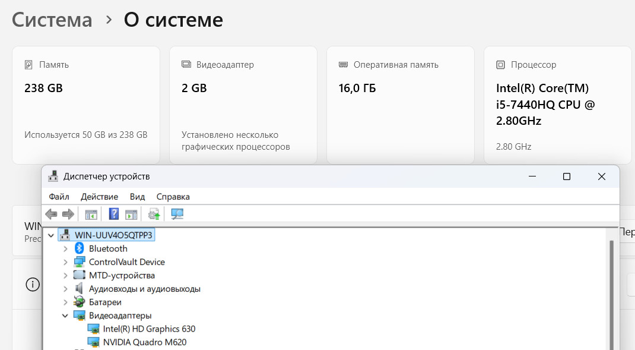Go back to Система breadcrumb
This screenshot has width=635, height=350.
pyautogui.click(x=52, y=20)
